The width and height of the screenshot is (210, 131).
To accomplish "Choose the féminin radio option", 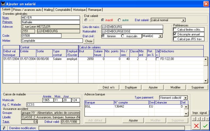I will [x=103, y=36].
